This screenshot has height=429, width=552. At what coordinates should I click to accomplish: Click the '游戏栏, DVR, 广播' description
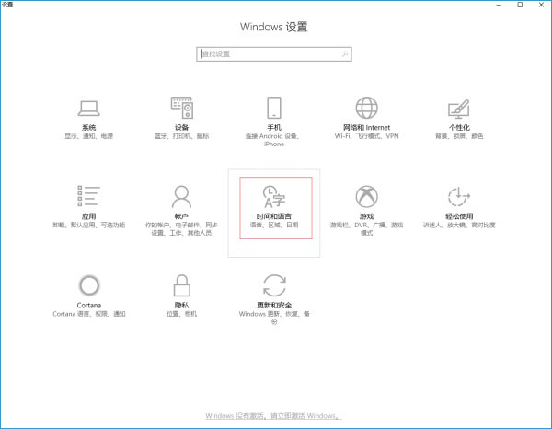(366, 229)
